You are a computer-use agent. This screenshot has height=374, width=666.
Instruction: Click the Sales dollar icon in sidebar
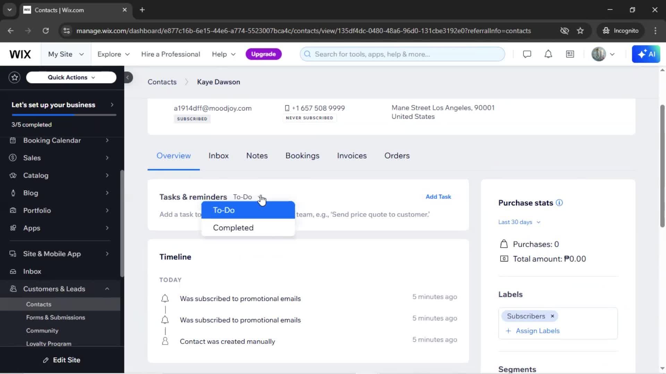(13, 158)
